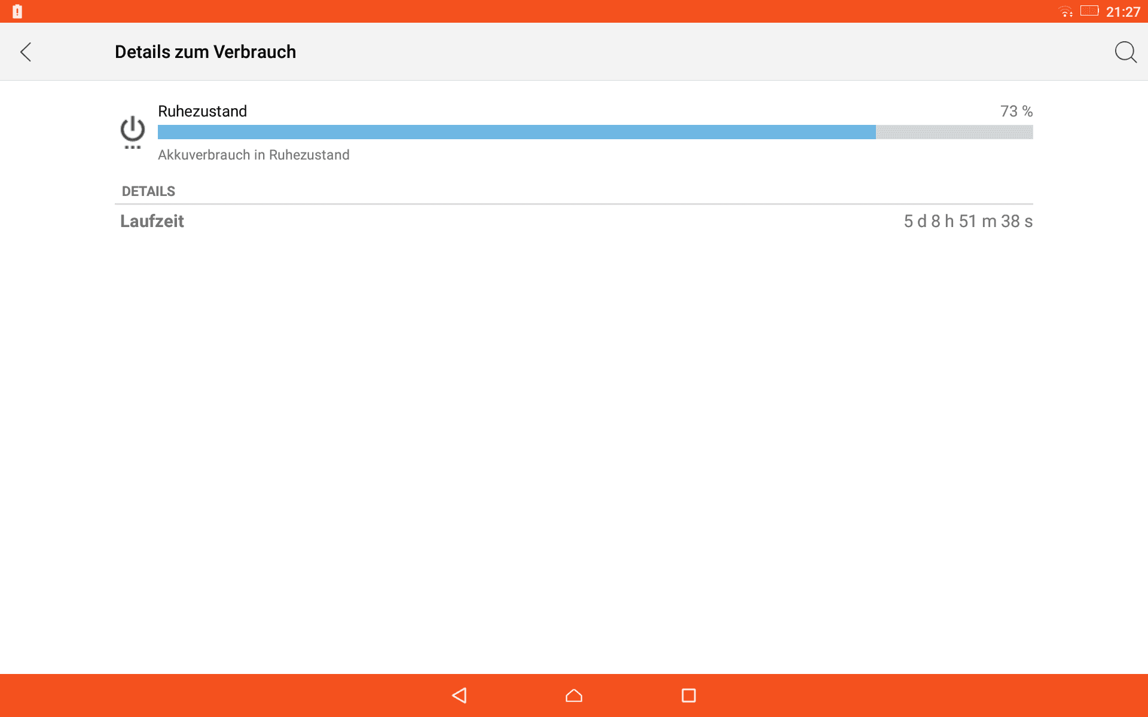Tap the Android home navigation button
The width and height of the screenshot is (1148, 717).
pyautogui.click(x=574, y=695)
